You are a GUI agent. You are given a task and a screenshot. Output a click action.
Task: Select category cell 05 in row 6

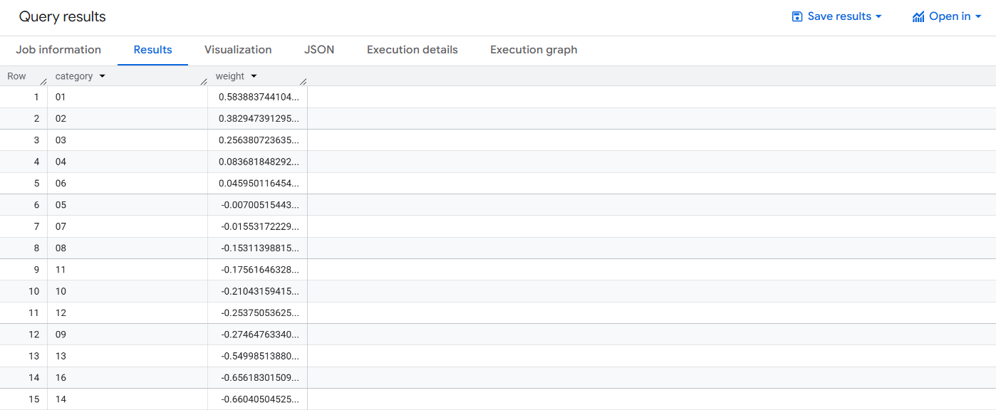[x=61, y=204]
